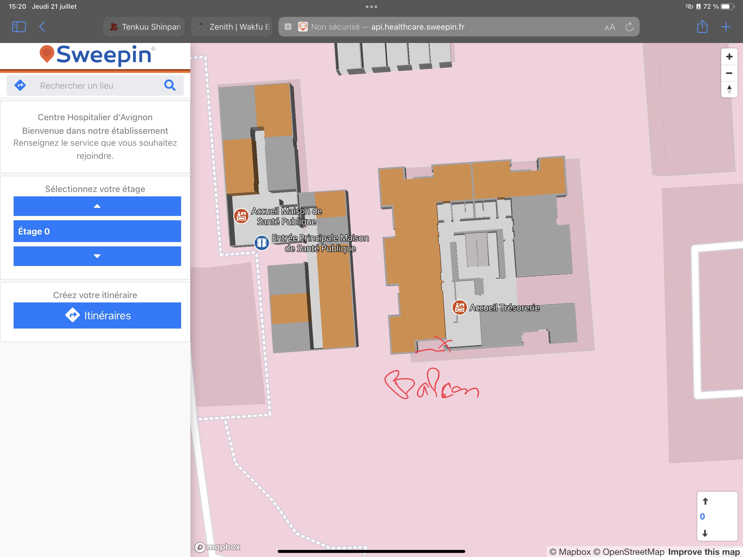Go down one floor with blue arrow button

tap(97, 256)
